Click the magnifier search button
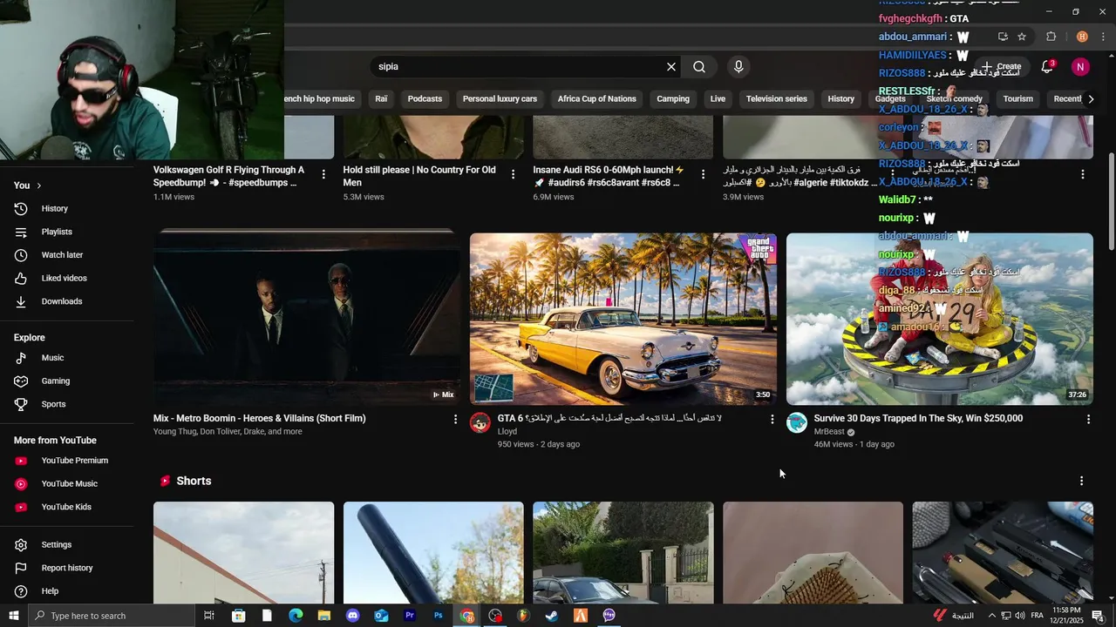 pyautogui.click(x=699, y=67)
